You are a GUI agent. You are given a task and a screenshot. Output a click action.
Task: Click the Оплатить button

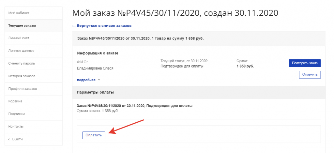[94, 135]
